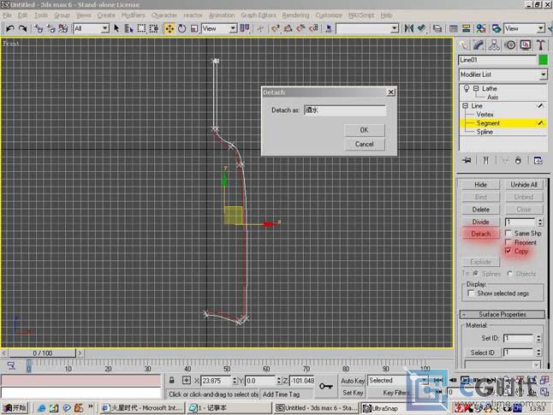The image size is (553, 415).
Task: Open the Layer Manager icon
Action: pyautogui.click(x=437, y=28)
